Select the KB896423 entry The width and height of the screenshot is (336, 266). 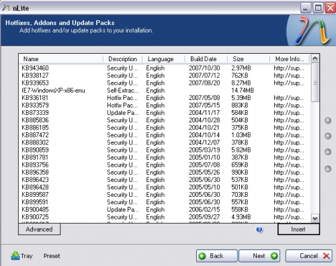pyautogui.click(x=165, y=179)
